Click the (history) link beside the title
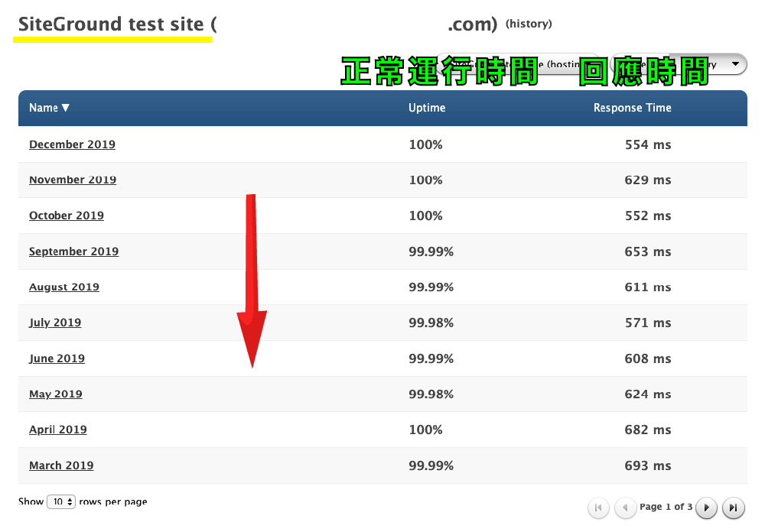This screenshot has height=532, width=765. pos(529,24)
